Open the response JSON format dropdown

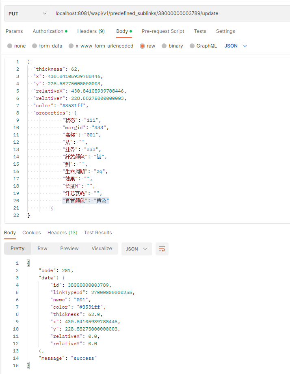(136, 249)
